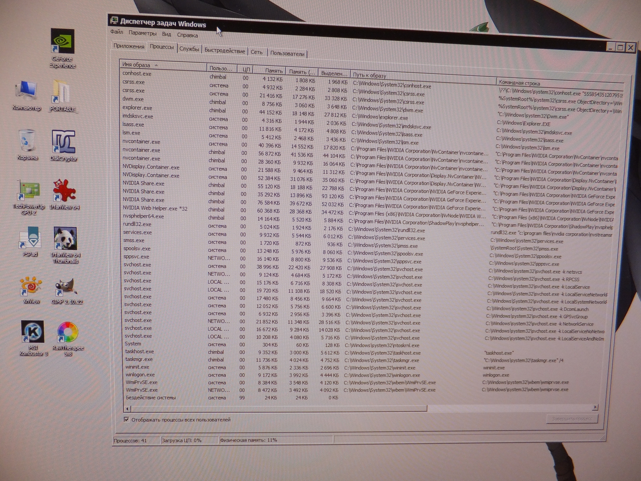Switch to the Пользователи tab
The image size is (641, 481).
(287, 53)
